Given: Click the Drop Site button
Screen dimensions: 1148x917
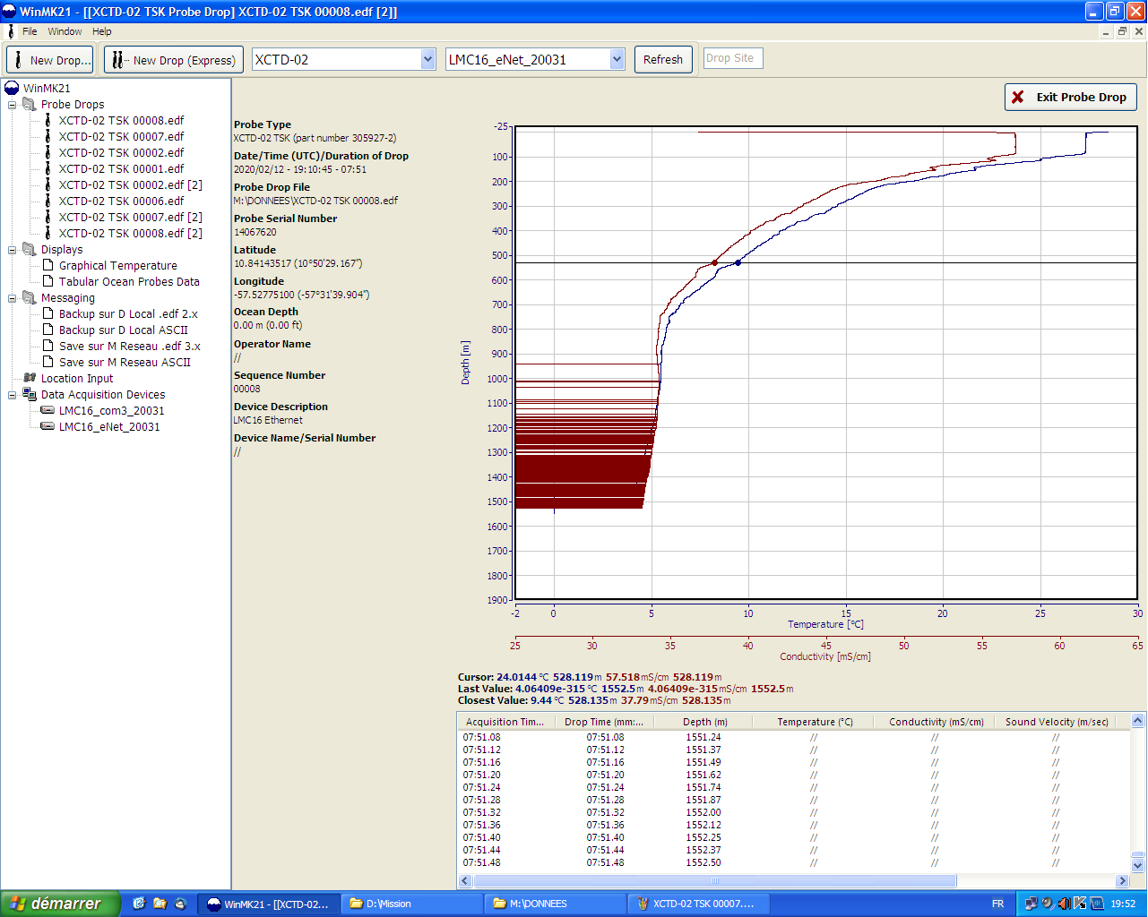Looking at the screenshot, I should tap(732, 58).
